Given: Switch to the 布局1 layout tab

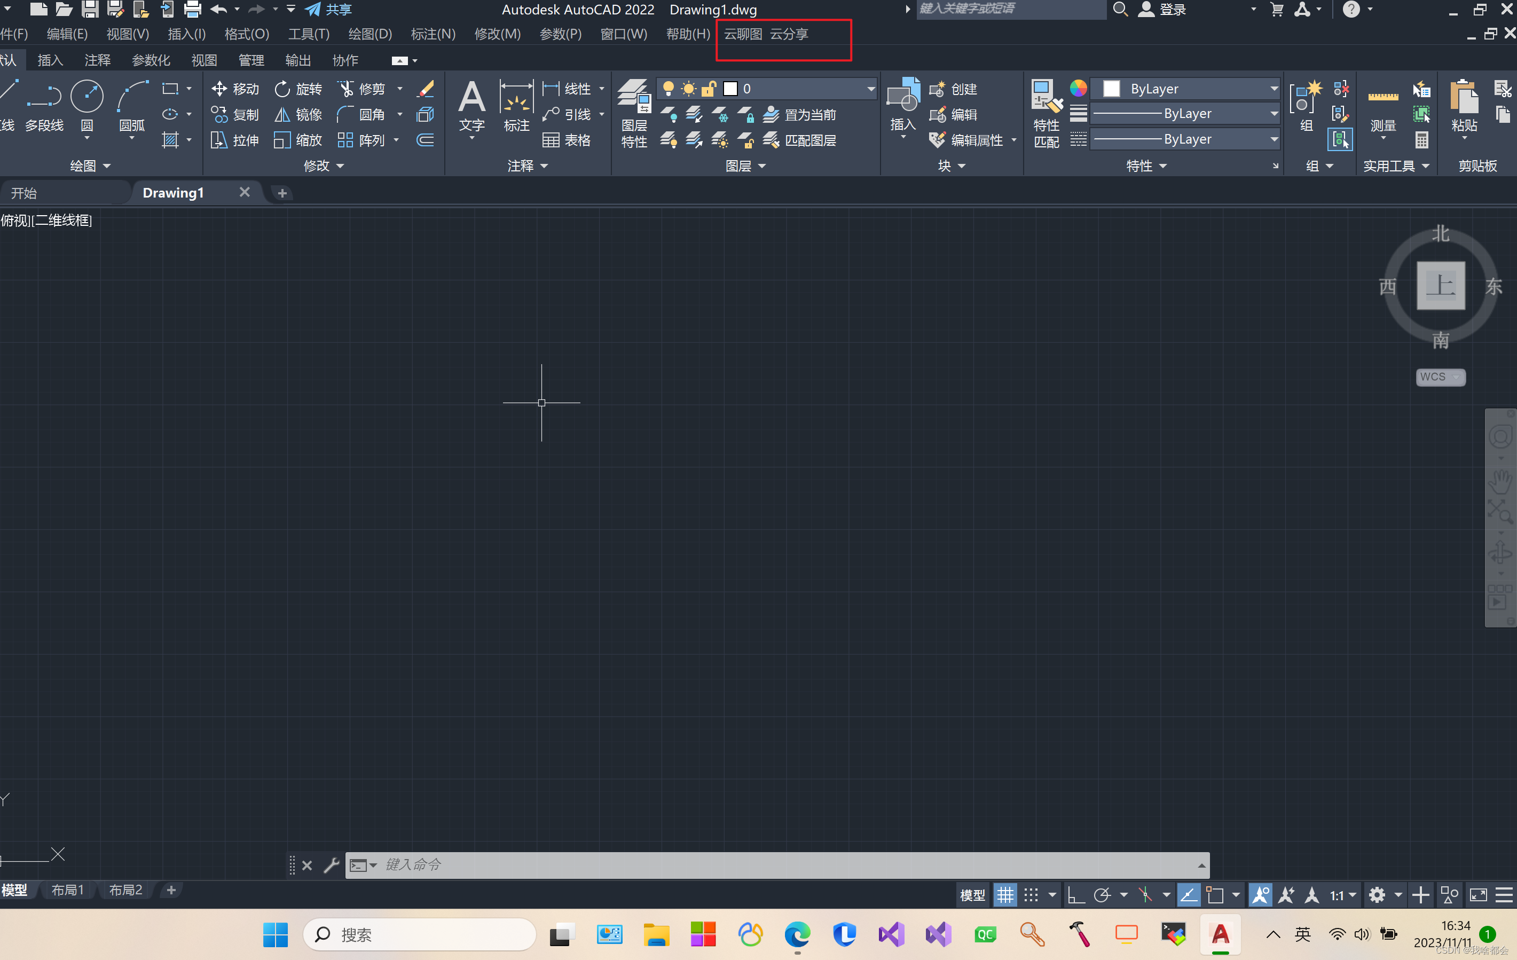Looking at the screenshot, I should tap(67, 890).
